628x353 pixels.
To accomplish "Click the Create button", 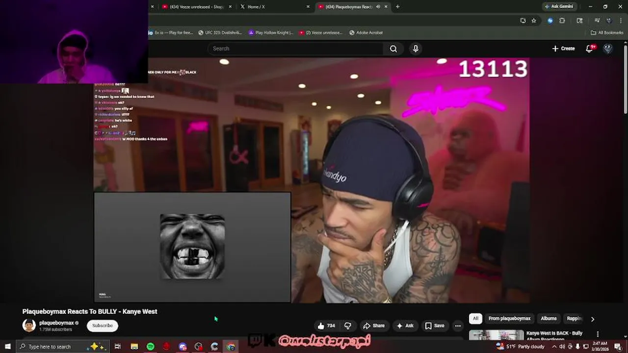I will point(563,49).
